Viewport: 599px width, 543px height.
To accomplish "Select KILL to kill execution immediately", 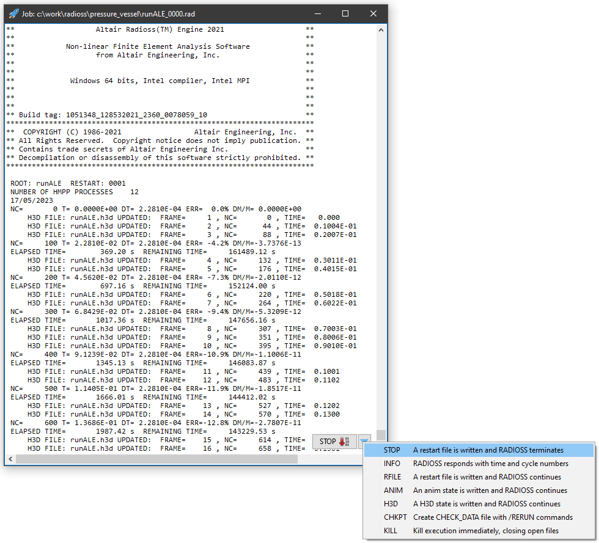I will pyautogui.click(x=479, y=531).
